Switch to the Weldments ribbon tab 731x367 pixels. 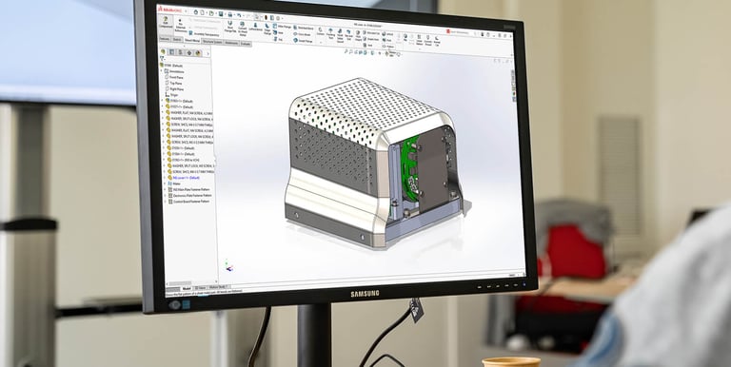(x=231, y=43)
